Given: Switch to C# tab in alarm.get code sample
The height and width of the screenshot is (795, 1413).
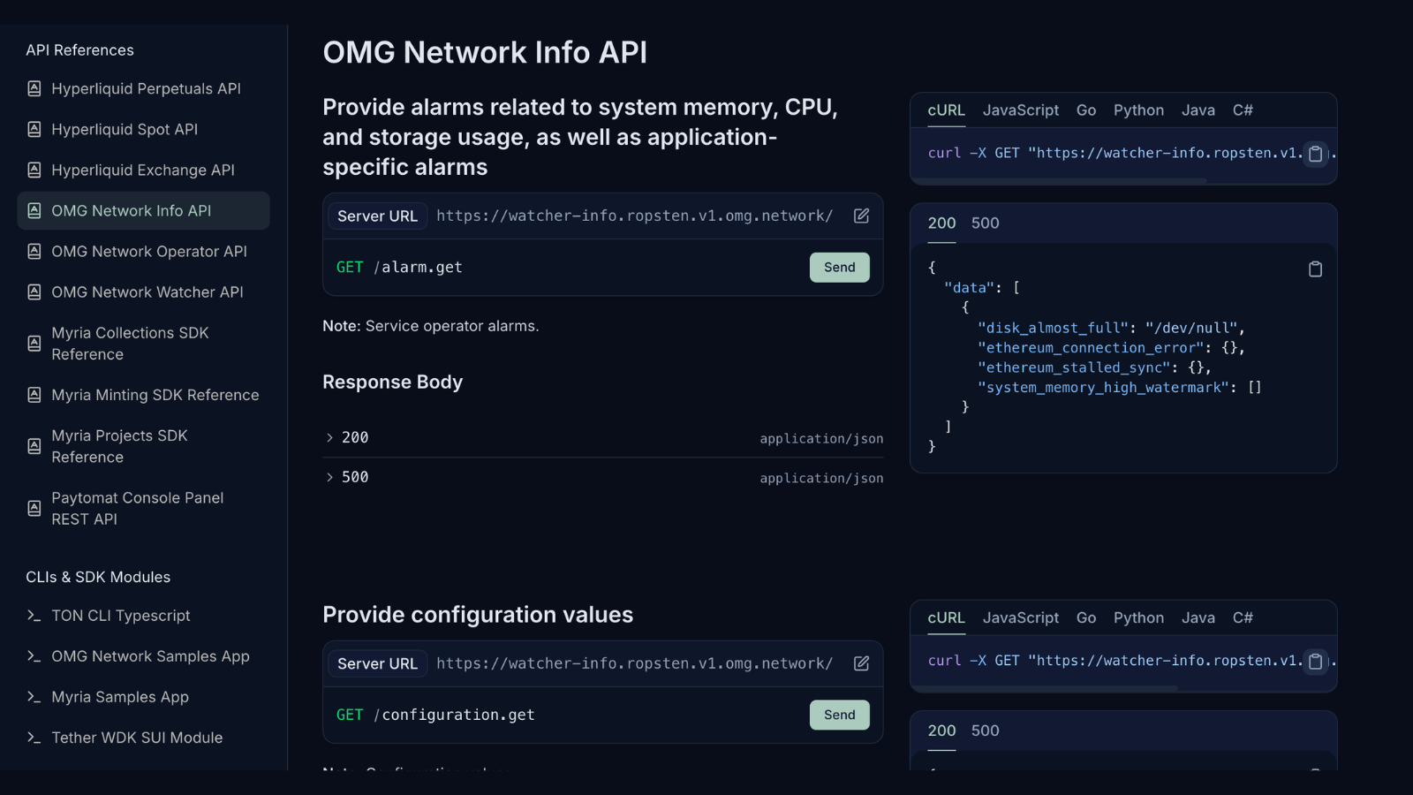Looking at the screenshot, I should (x=1243, y=110).
